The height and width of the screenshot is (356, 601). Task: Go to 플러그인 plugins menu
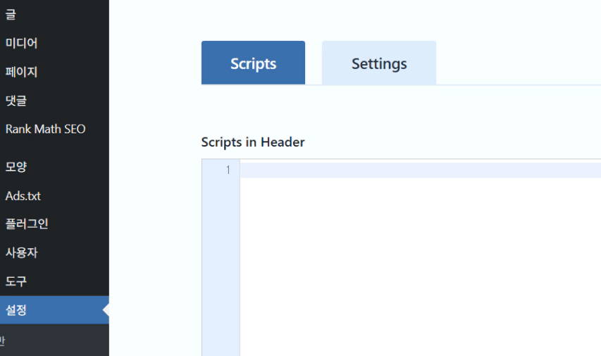[27, 224]
